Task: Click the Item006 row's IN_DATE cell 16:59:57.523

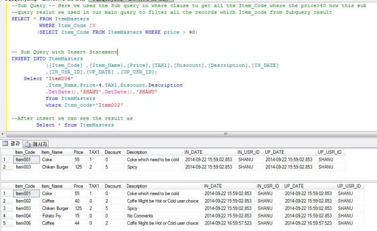Action: [x=228, y=223]
